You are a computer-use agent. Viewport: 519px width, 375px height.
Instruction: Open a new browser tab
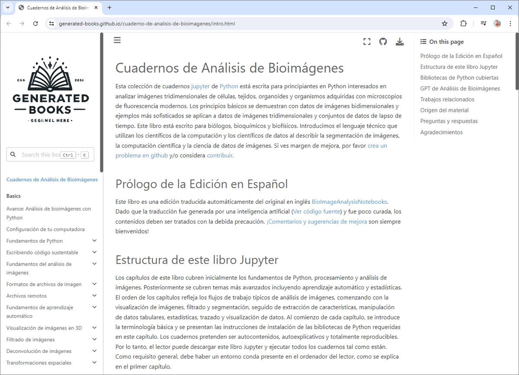coord(109,7)
